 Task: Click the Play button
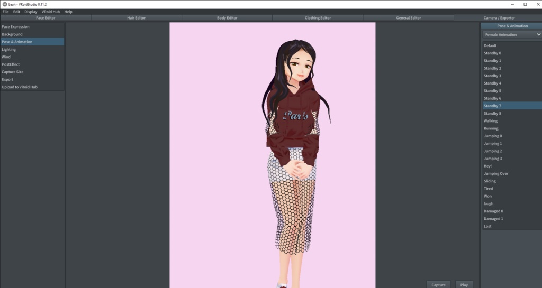pos(464,285)
